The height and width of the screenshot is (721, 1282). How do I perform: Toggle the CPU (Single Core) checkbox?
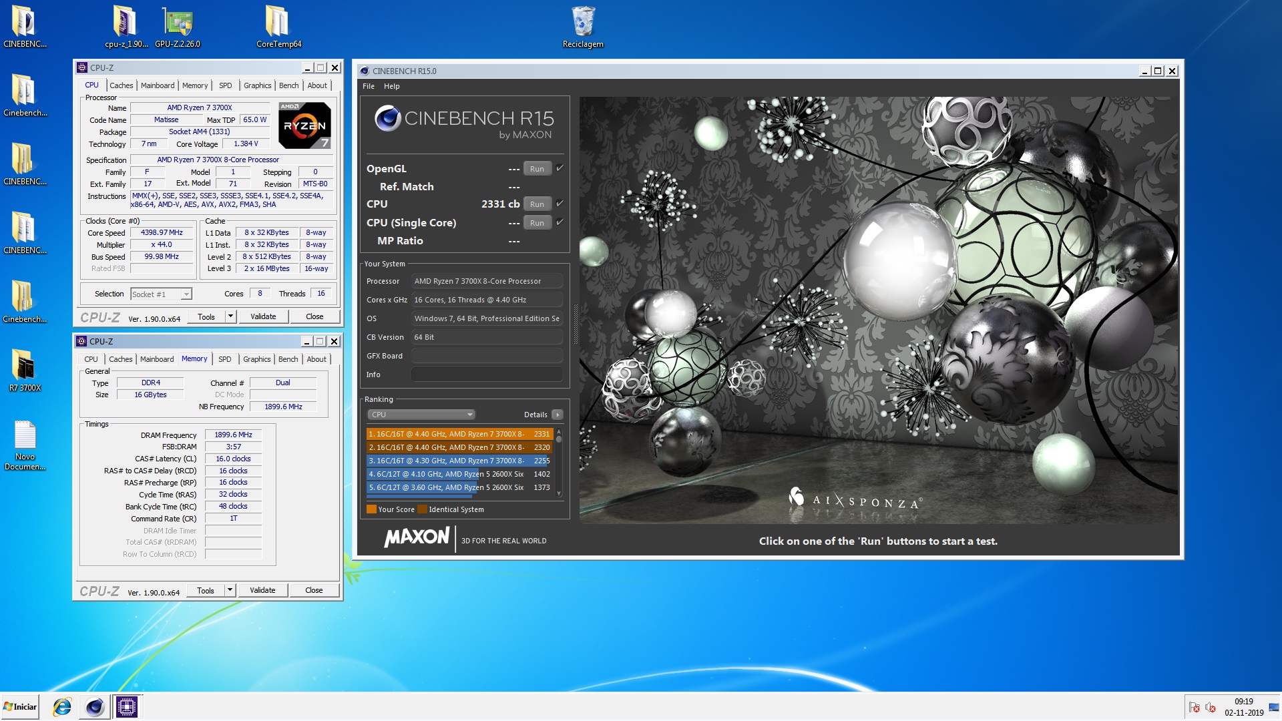560,222
